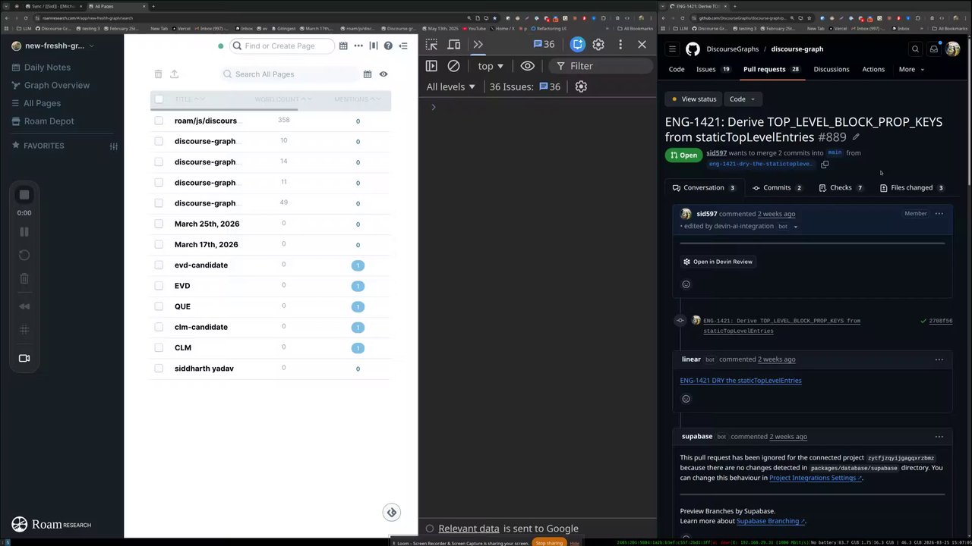Viewport: 972px width, 546px height.
Task: Show the DevTools console sidebar icon
Action: tap(431, 66)
